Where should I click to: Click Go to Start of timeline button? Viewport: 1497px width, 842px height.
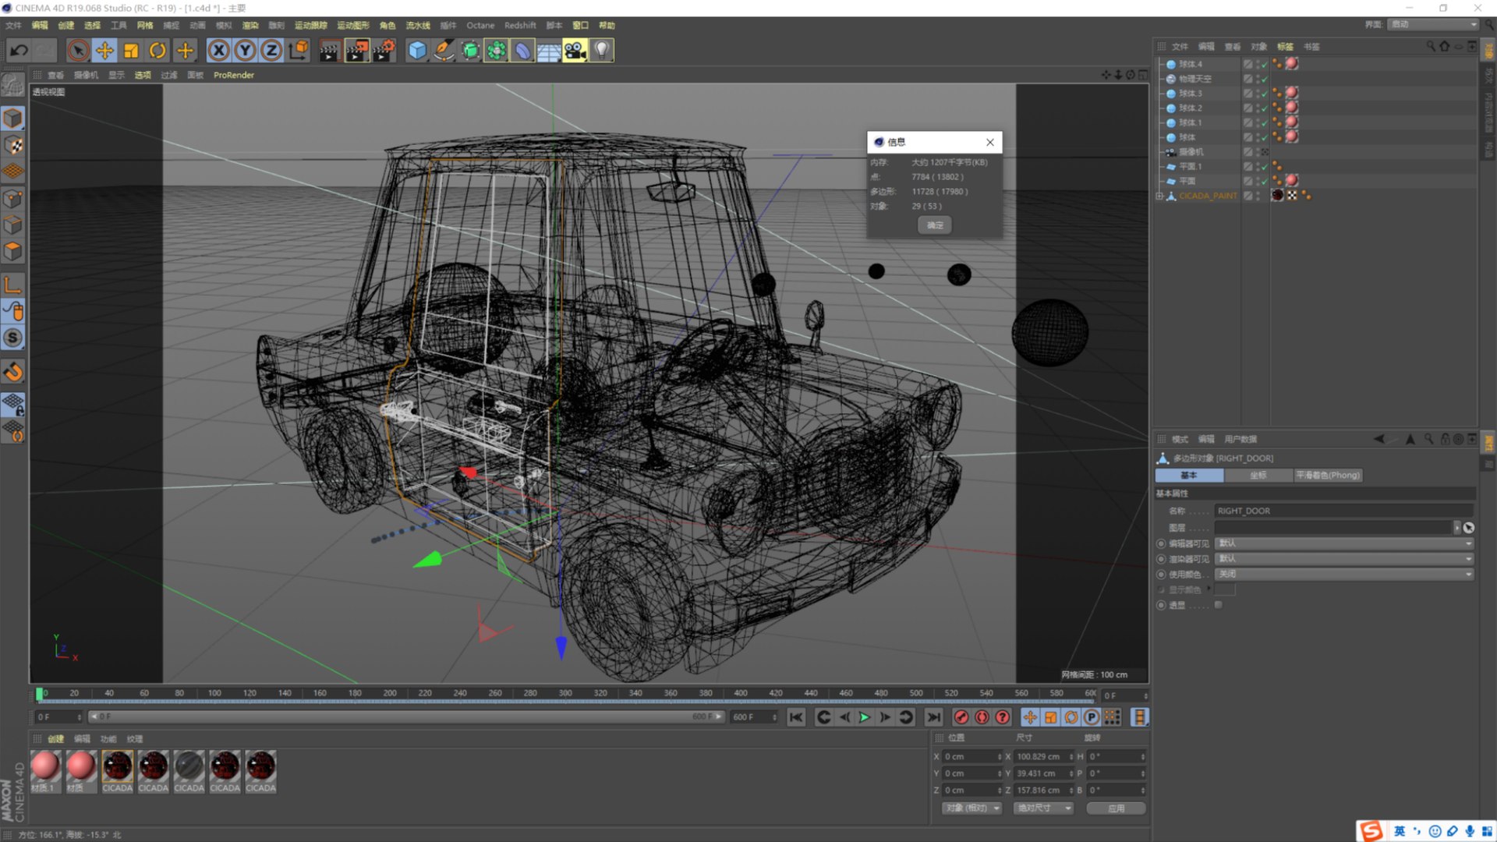[x=796, y=717]
